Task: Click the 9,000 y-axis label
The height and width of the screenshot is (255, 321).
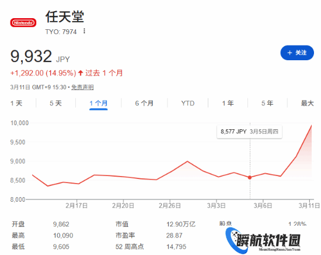Action: pos(18,161)
